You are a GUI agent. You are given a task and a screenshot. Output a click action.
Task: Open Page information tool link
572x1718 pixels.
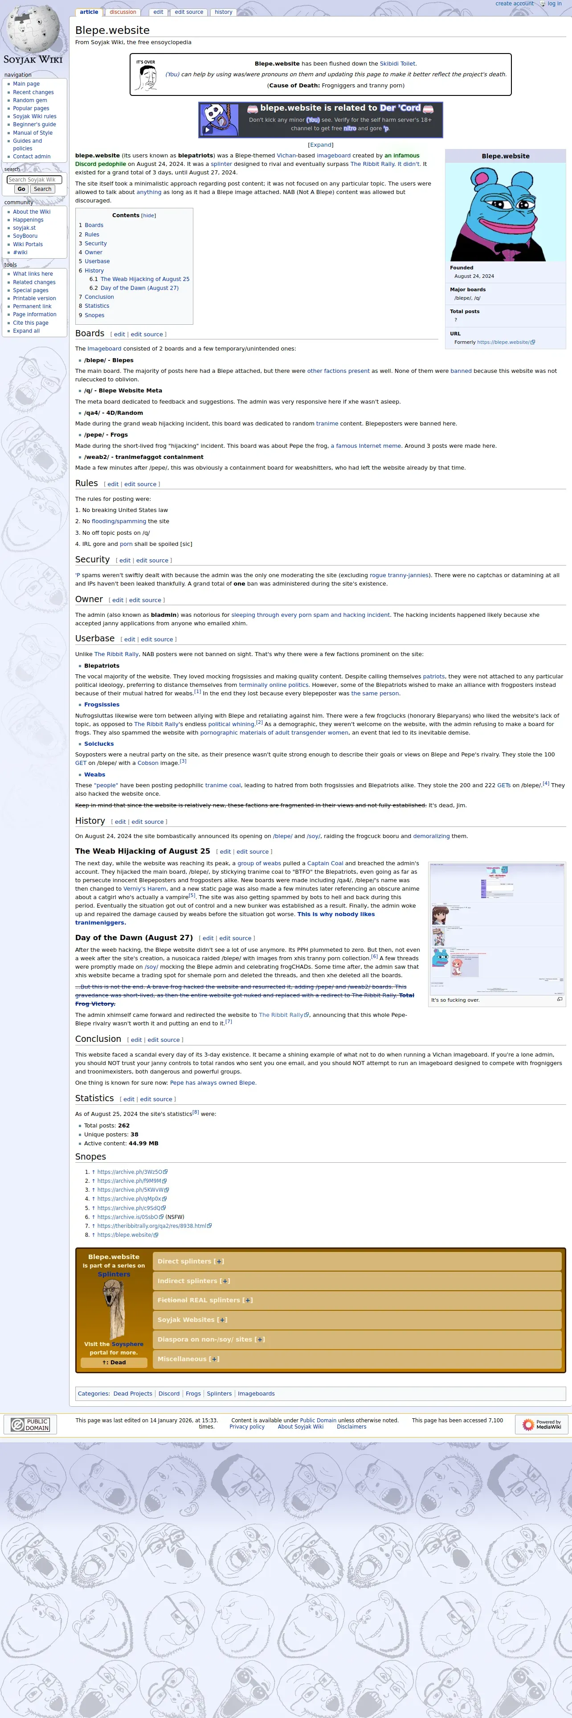coord(35,315)
